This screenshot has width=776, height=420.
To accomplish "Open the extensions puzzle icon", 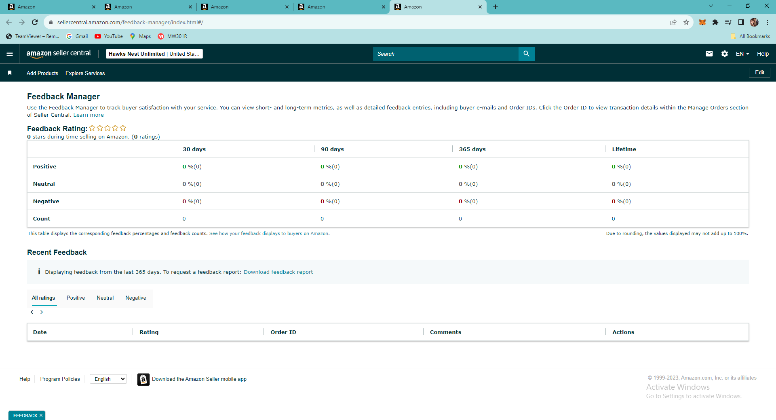I will (x=715, y=22).
